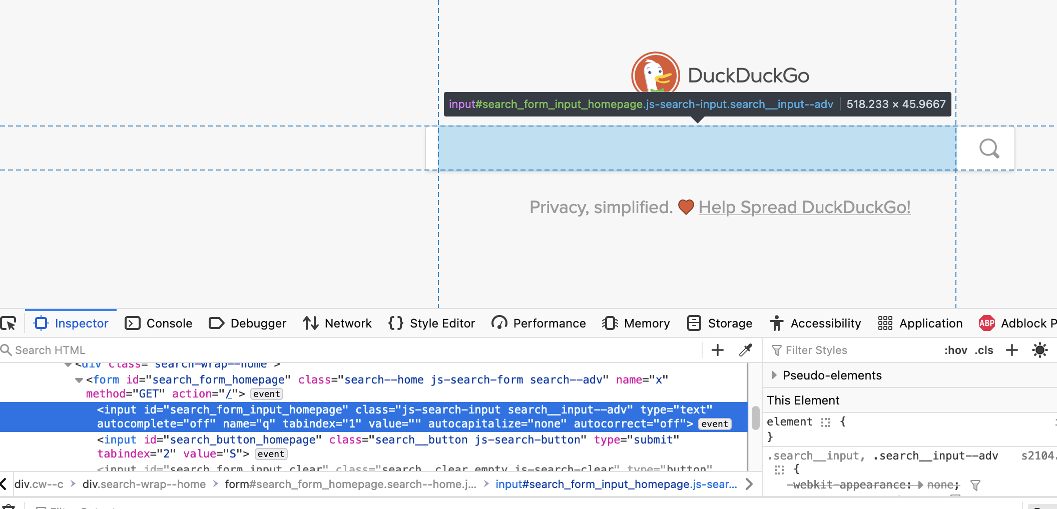The height and width of the screenshot is (509, 1057).
Task: Open the Debugger tab
Action: tap(248, 323)
